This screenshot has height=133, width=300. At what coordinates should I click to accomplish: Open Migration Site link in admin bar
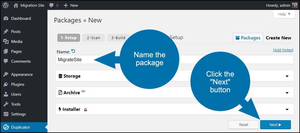click(32, 6)
